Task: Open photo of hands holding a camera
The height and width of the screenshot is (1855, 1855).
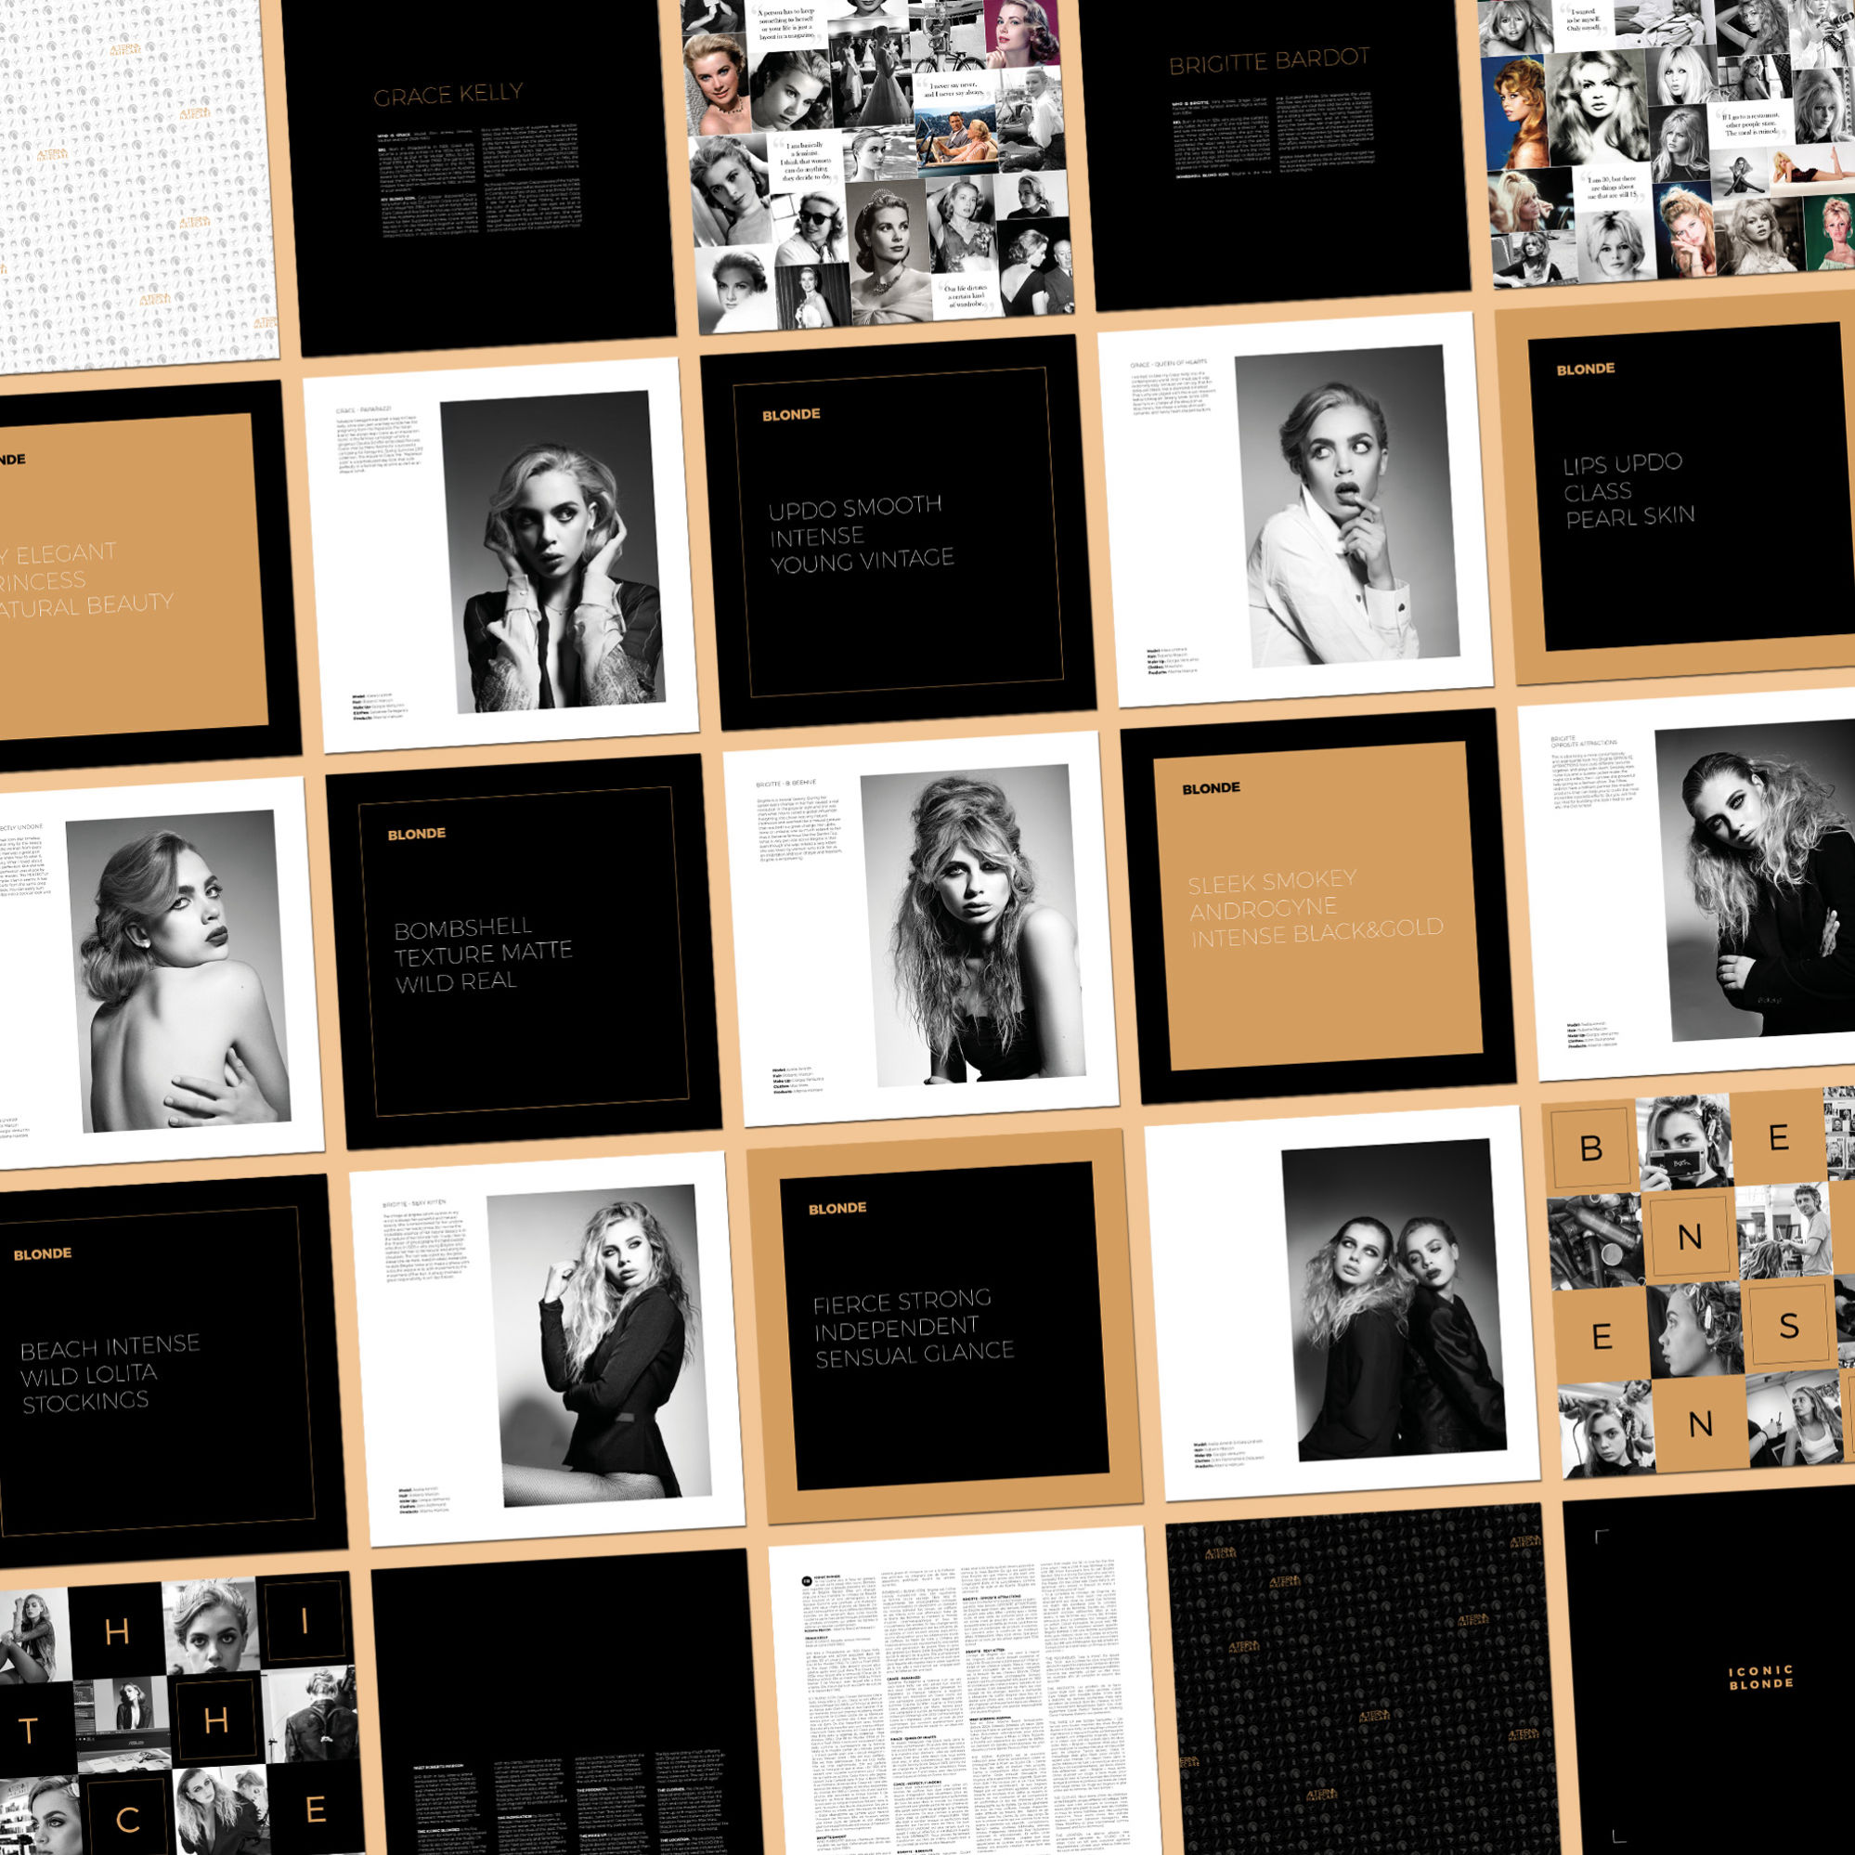Action: [1687, 1143]
